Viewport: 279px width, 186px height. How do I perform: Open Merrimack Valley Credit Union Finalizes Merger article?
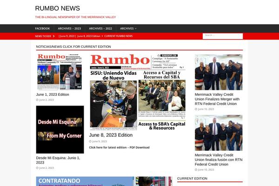tap(217, 99)
